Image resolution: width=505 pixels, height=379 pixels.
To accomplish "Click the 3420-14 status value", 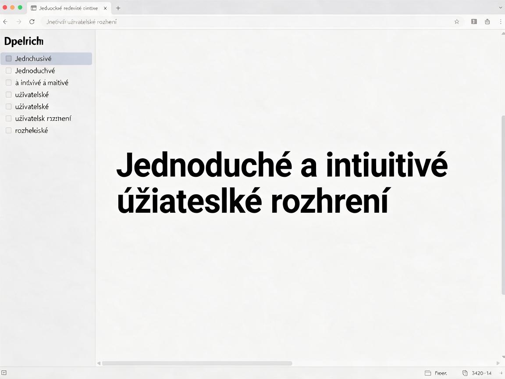I will tap(482, 373).
